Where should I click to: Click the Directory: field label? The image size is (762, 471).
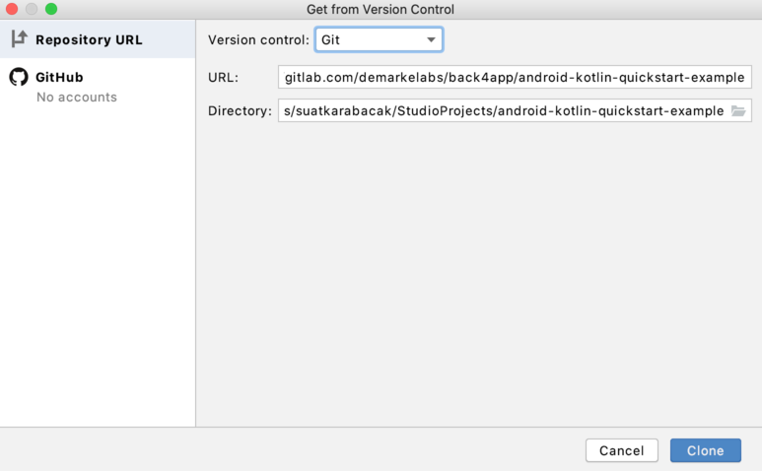point(240,110)
